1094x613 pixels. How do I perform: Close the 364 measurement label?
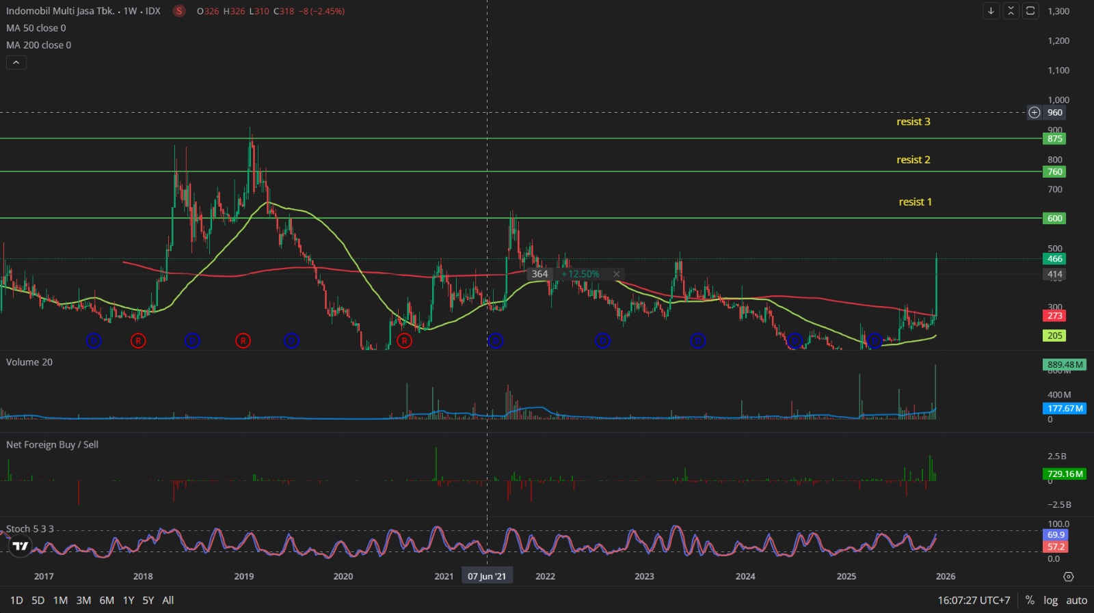coord(616,274)
